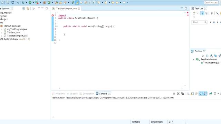This screenshot has height=124, width=221.
Task: Click Display Selected Console monitor icon
Action: (x=215, y=94)
